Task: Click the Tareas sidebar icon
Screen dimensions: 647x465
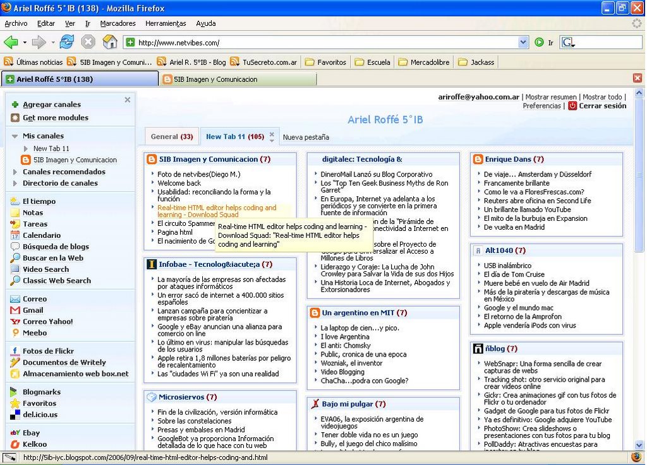Action: pyautogui.click(x=15, y=223)
